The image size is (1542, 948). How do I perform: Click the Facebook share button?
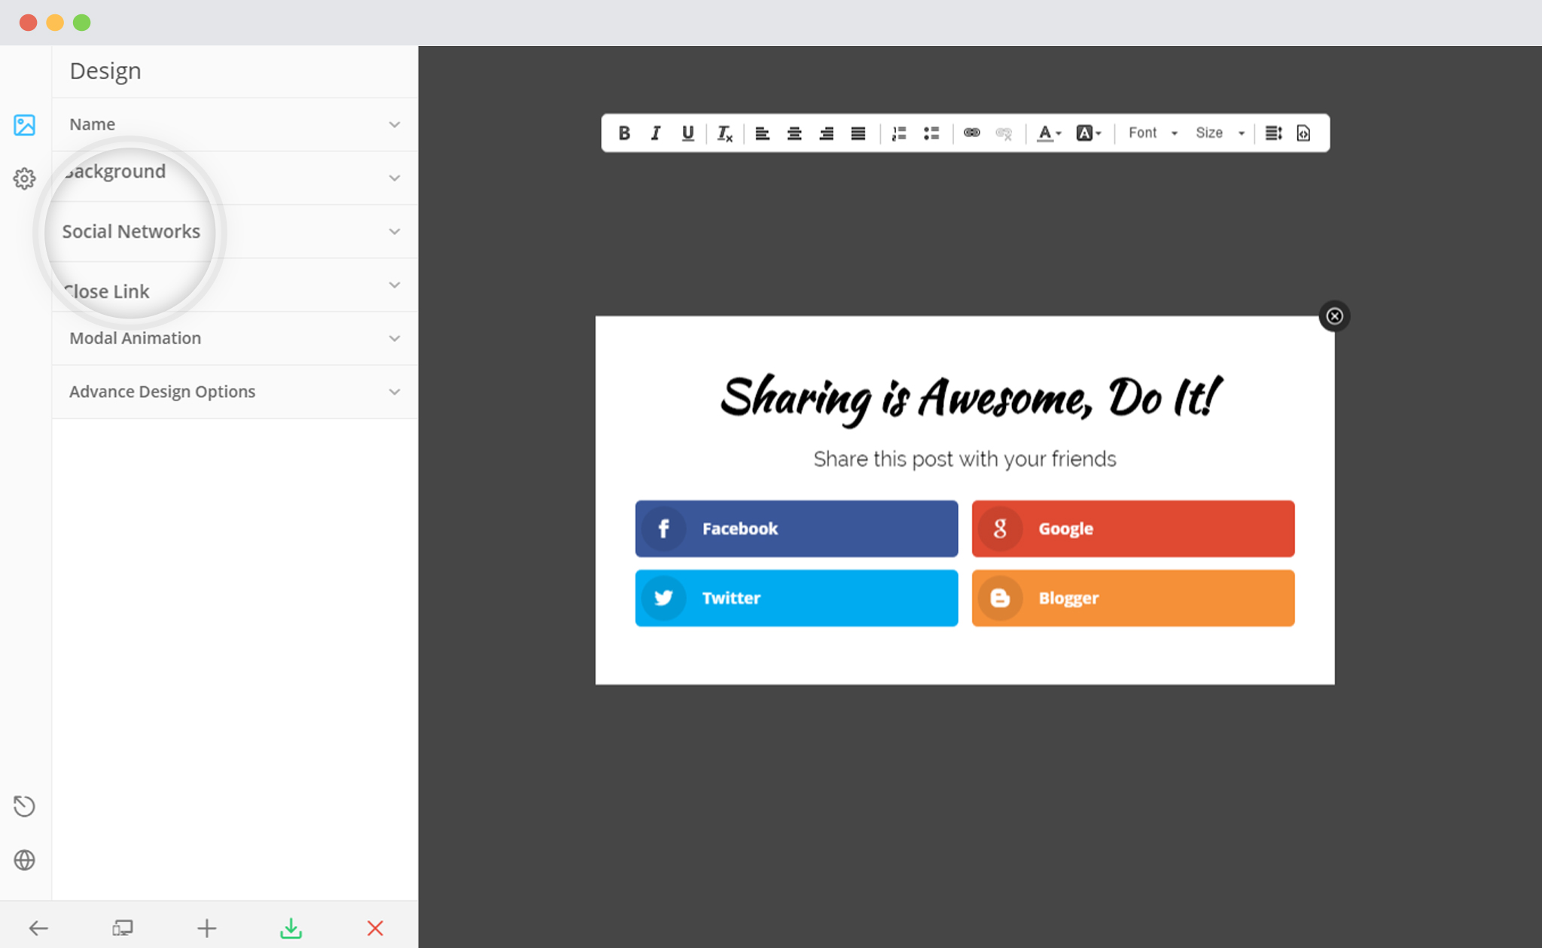795,527
